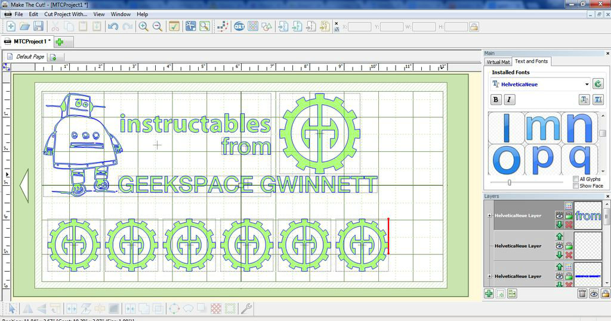
Task: Toggle the aspect ratio lock padlock
Action: 474,27
